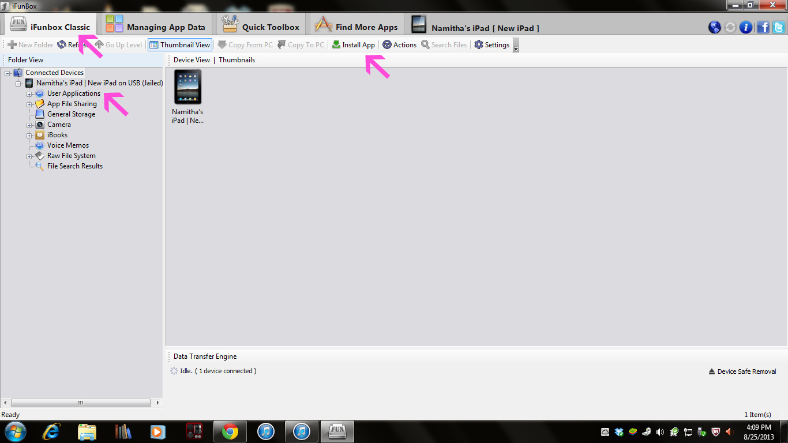Click Thumbnails in the breadcrumb
The image size is (788, 443).
237,60
